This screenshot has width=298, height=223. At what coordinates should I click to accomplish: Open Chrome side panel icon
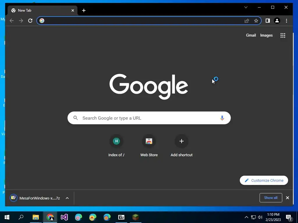point(268,21)
